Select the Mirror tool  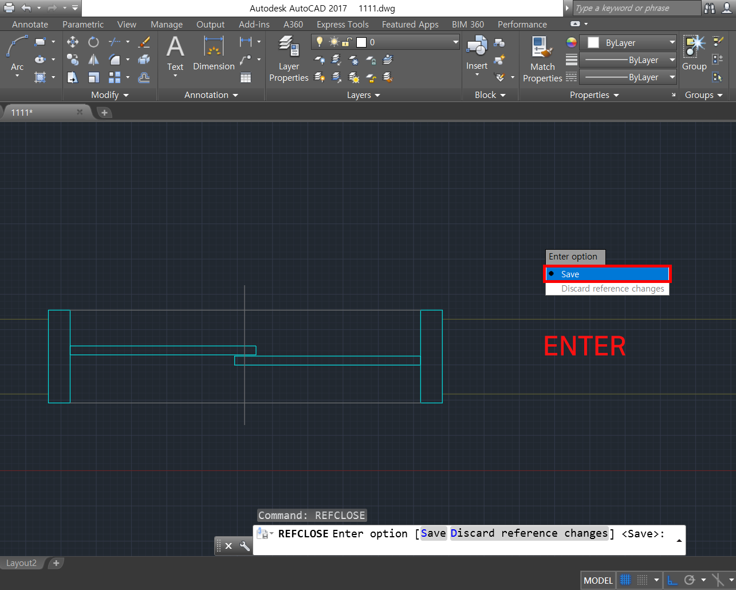[x=93, y=60]
